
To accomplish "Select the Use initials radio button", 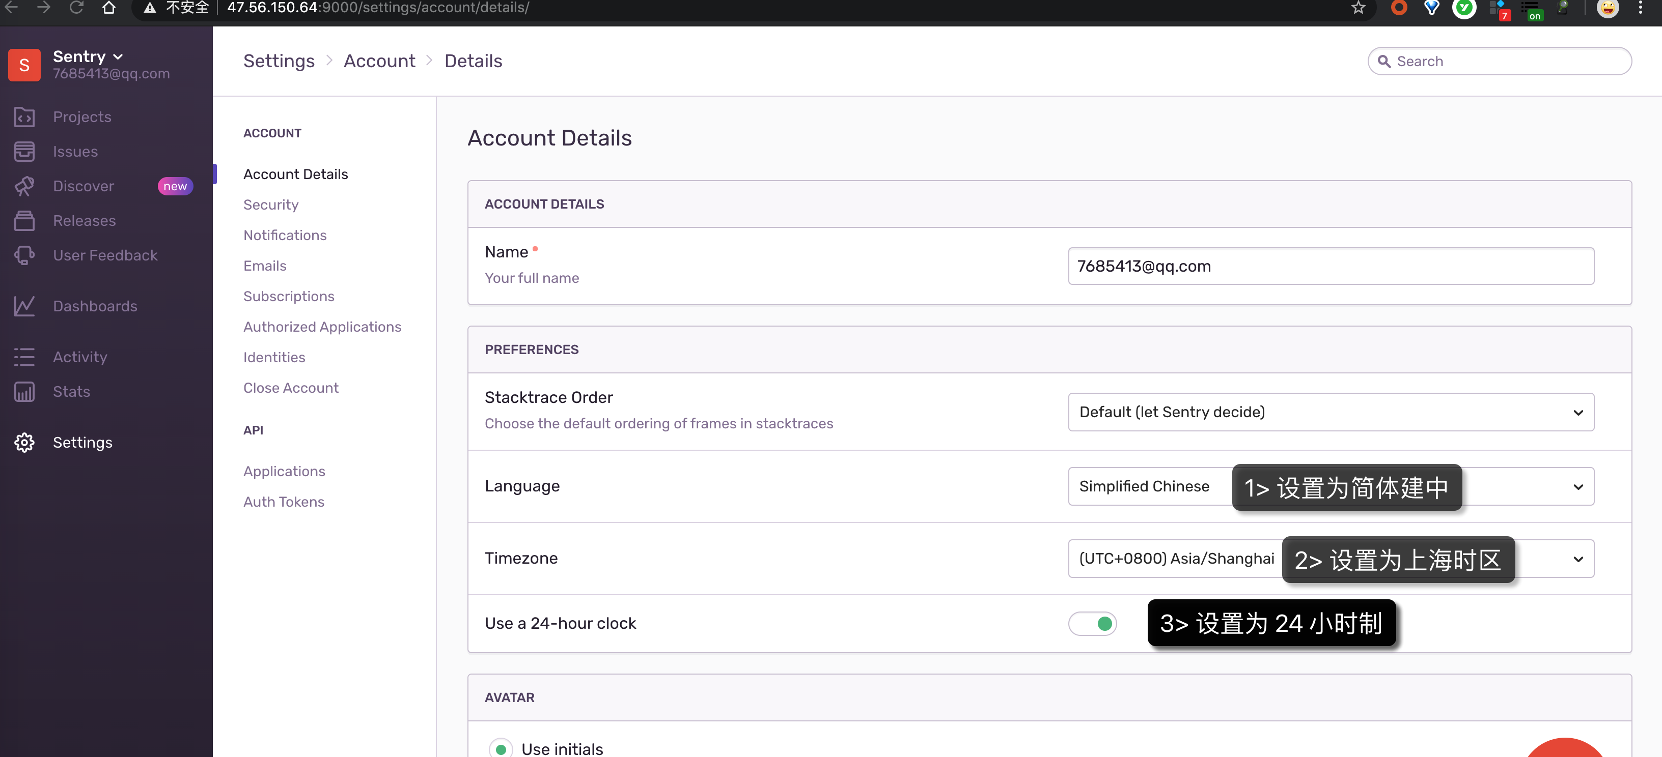I will 501,749.
